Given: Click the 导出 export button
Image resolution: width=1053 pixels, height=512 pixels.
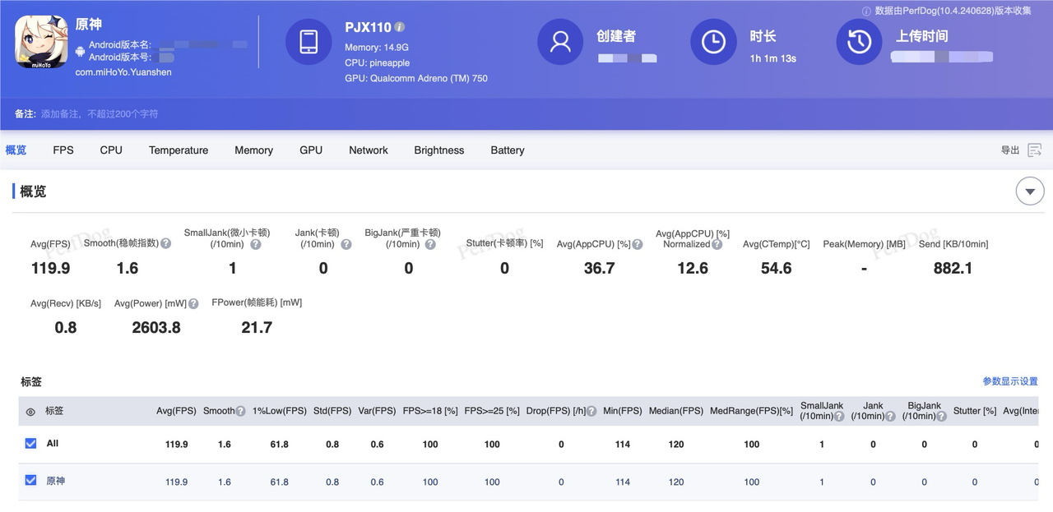Looking at the screenshot, I should click(x=1010, y=150).
